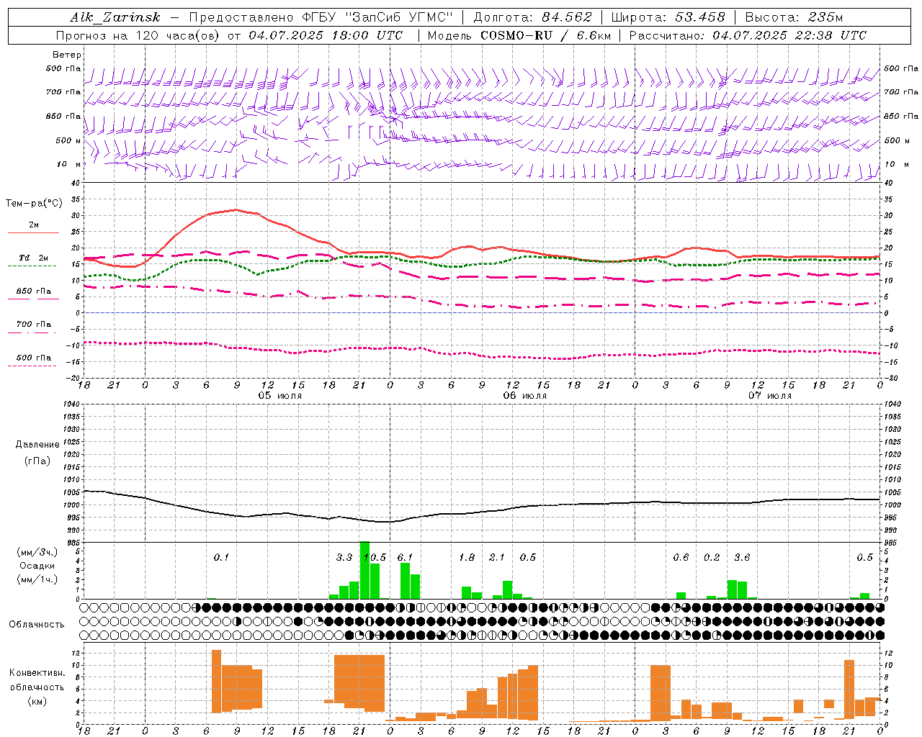Click the 3-hour precipitation total "6.1"
This screenshot has height=737, width=922.
[x=405, y=557]
